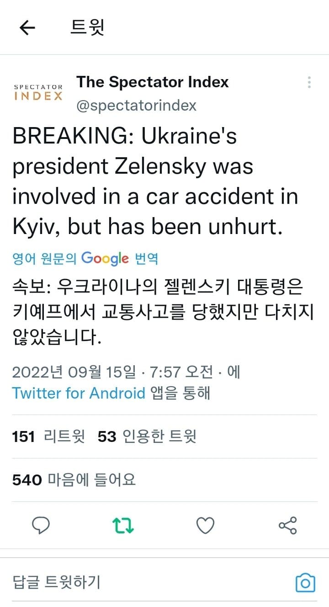Tap the reply tweet input field
The height and width of the screenshot is (607, 329).
[x=137, y=582]
